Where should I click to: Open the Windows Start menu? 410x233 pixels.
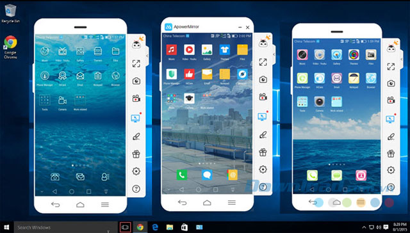point(6,227)
